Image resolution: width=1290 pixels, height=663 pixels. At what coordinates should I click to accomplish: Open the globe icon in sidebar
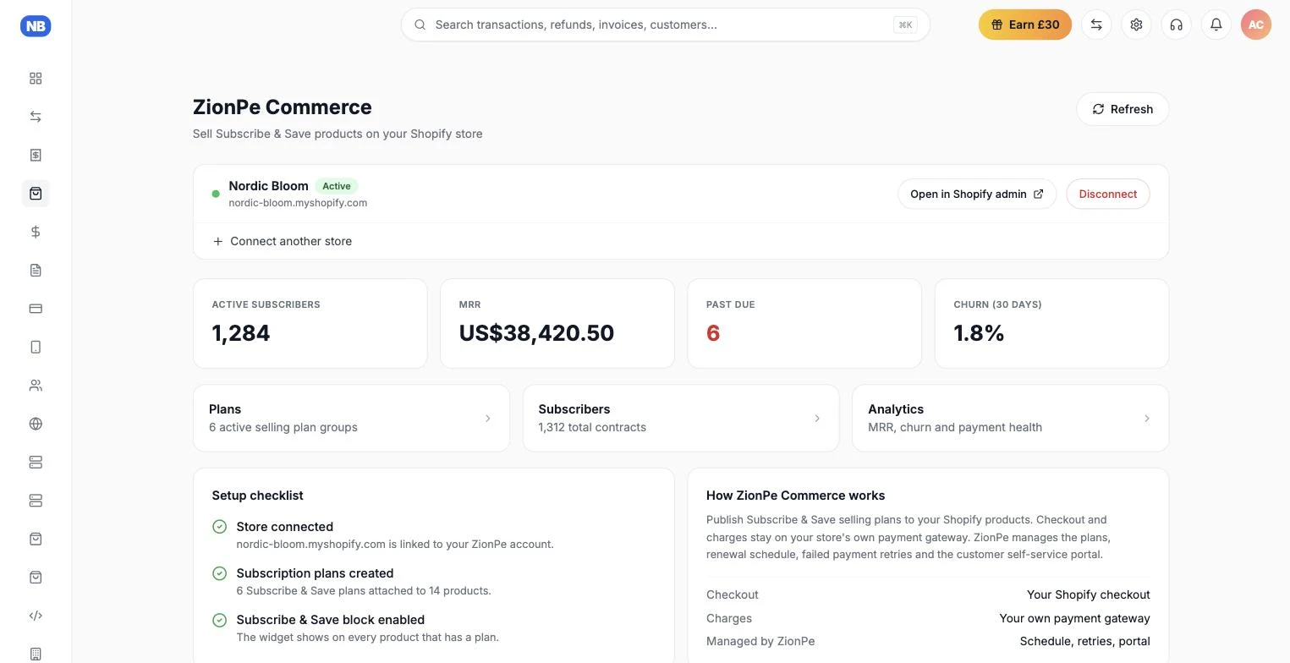click(36, 424)
